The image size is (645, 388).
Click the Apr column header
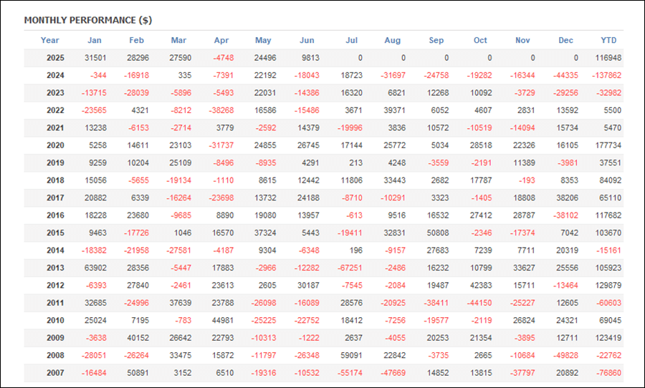click(221, 40)
